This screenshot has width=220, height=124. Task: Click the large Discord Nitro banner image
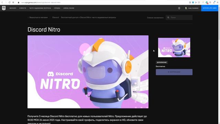click(x=88, y=72)
